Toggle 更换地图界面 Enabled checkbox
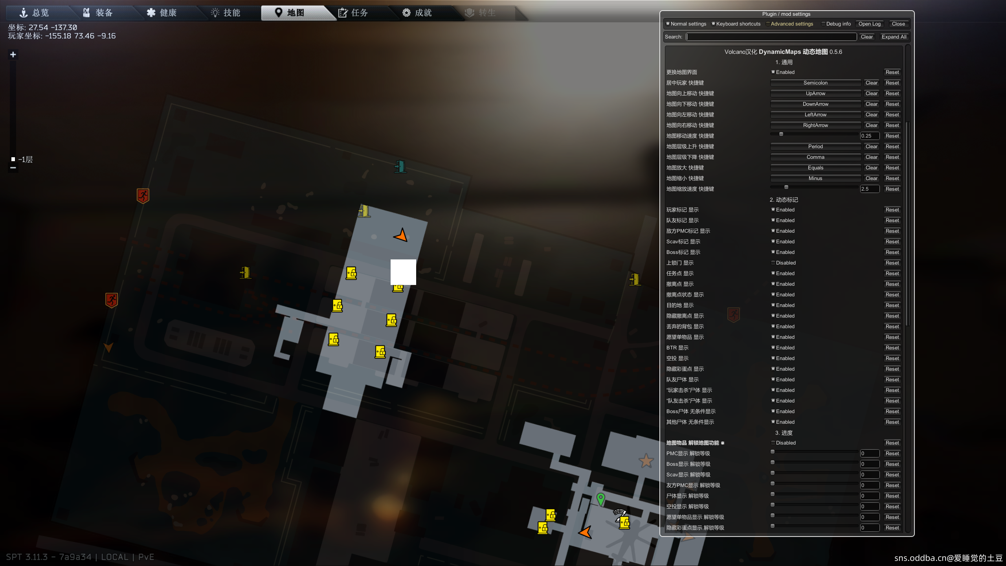 (773, 72)
